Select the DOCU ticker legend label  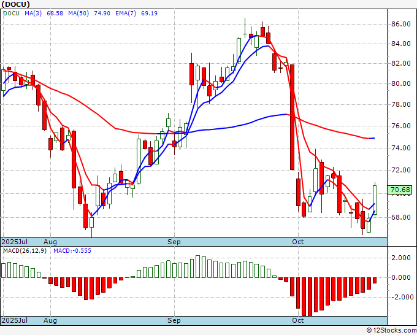(12, 13)
